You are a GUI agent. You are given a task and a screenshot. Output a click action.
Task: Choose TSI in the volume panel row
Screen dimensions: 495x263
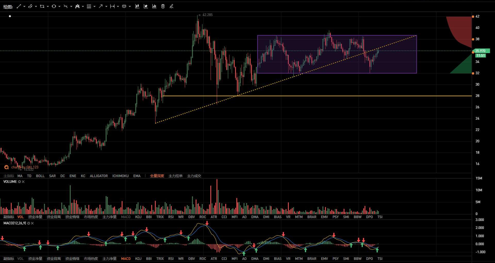[380, 217]
